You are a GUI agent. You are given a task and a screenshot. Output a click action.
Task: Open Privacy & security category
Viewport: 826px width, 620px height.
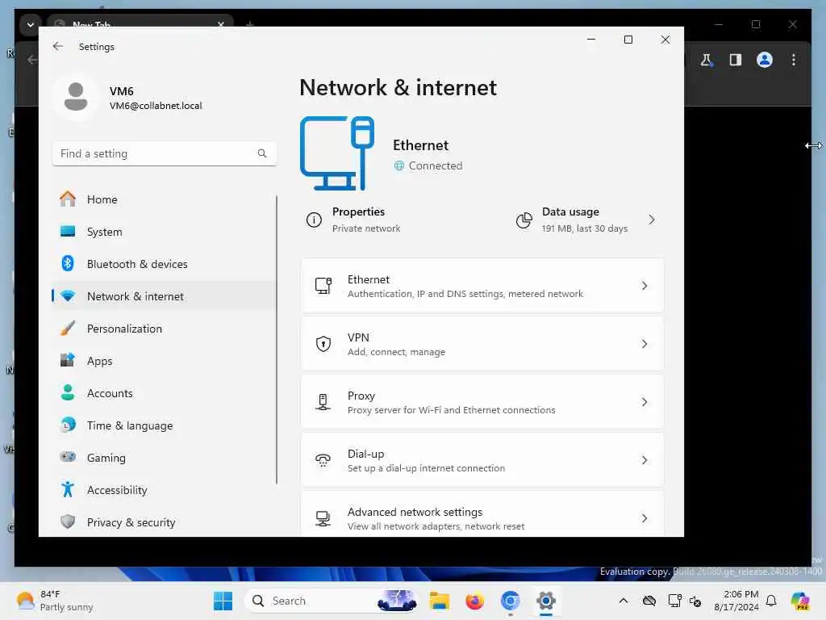163,522
